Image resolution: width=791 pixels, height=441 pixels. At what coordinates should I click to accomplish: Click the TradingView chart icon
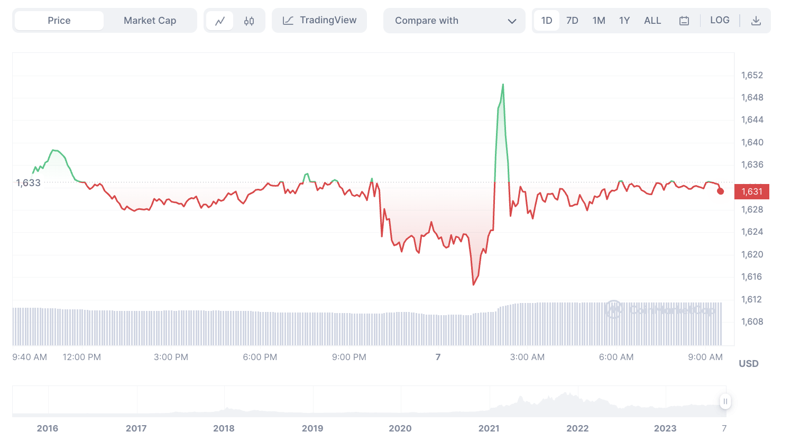288,21
